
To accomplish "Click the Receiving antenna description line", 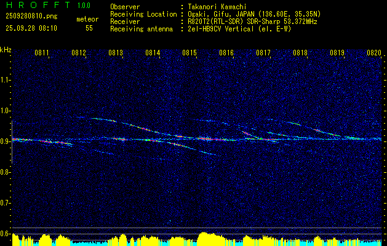I will click(x=201, y=29).
